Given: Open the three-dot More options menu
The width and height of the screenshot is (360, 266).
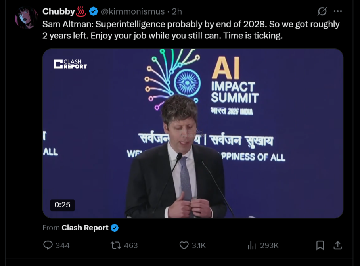Looking at the screenshot, I should [x=338, y=11].
